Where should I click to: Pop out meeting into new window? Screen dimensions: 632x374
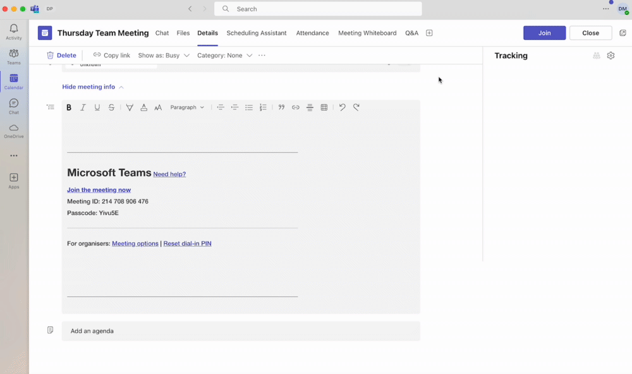623,33
